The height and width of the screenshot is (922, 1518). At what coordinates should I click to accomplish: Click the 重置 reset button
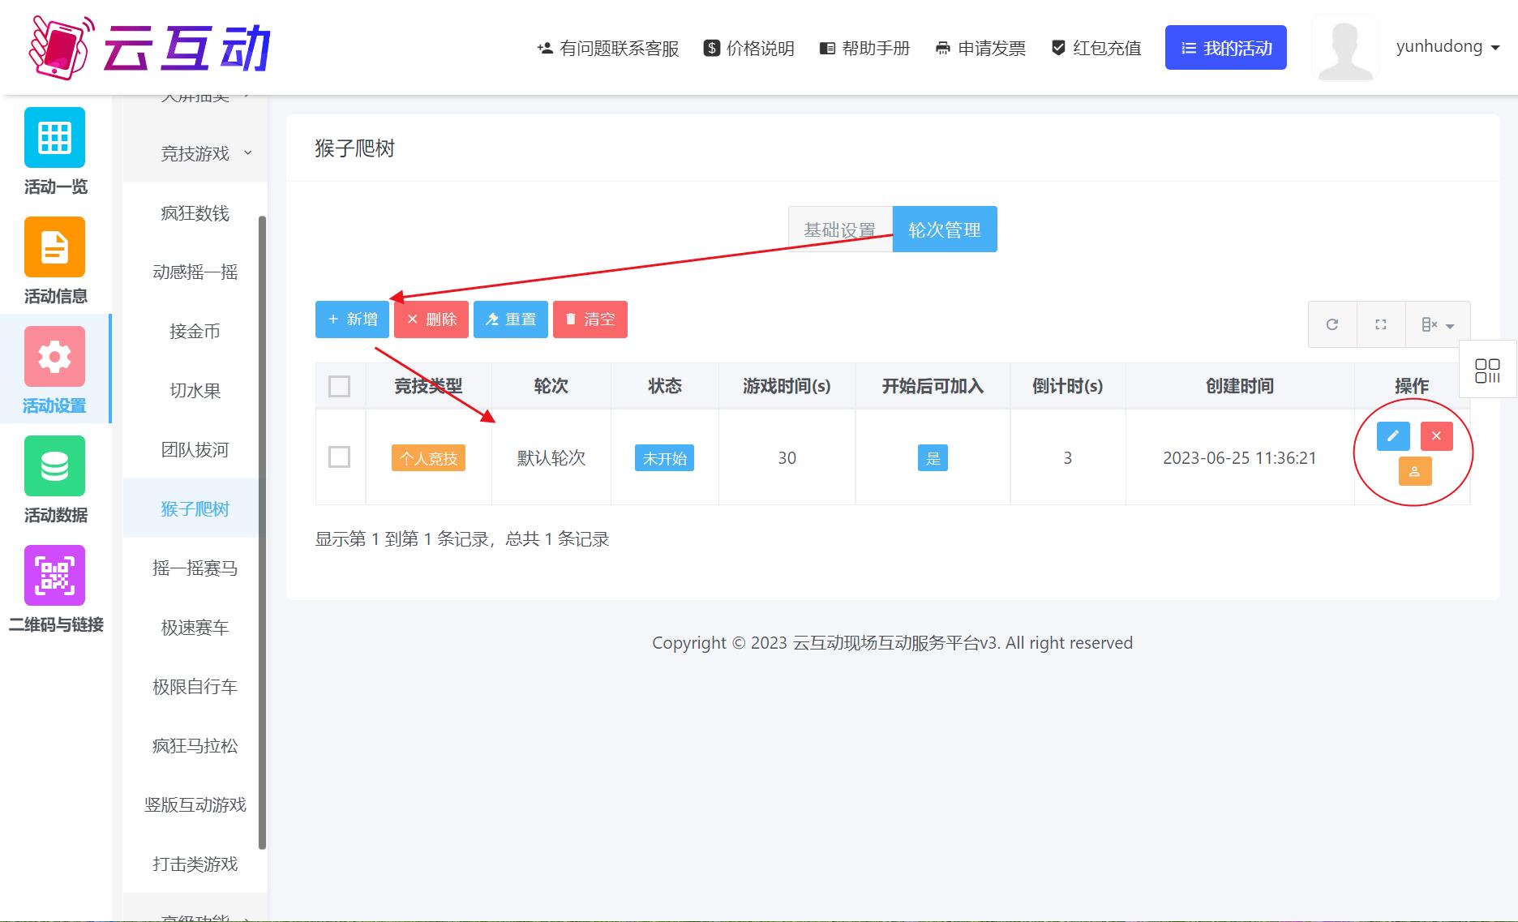click(511, 319)
